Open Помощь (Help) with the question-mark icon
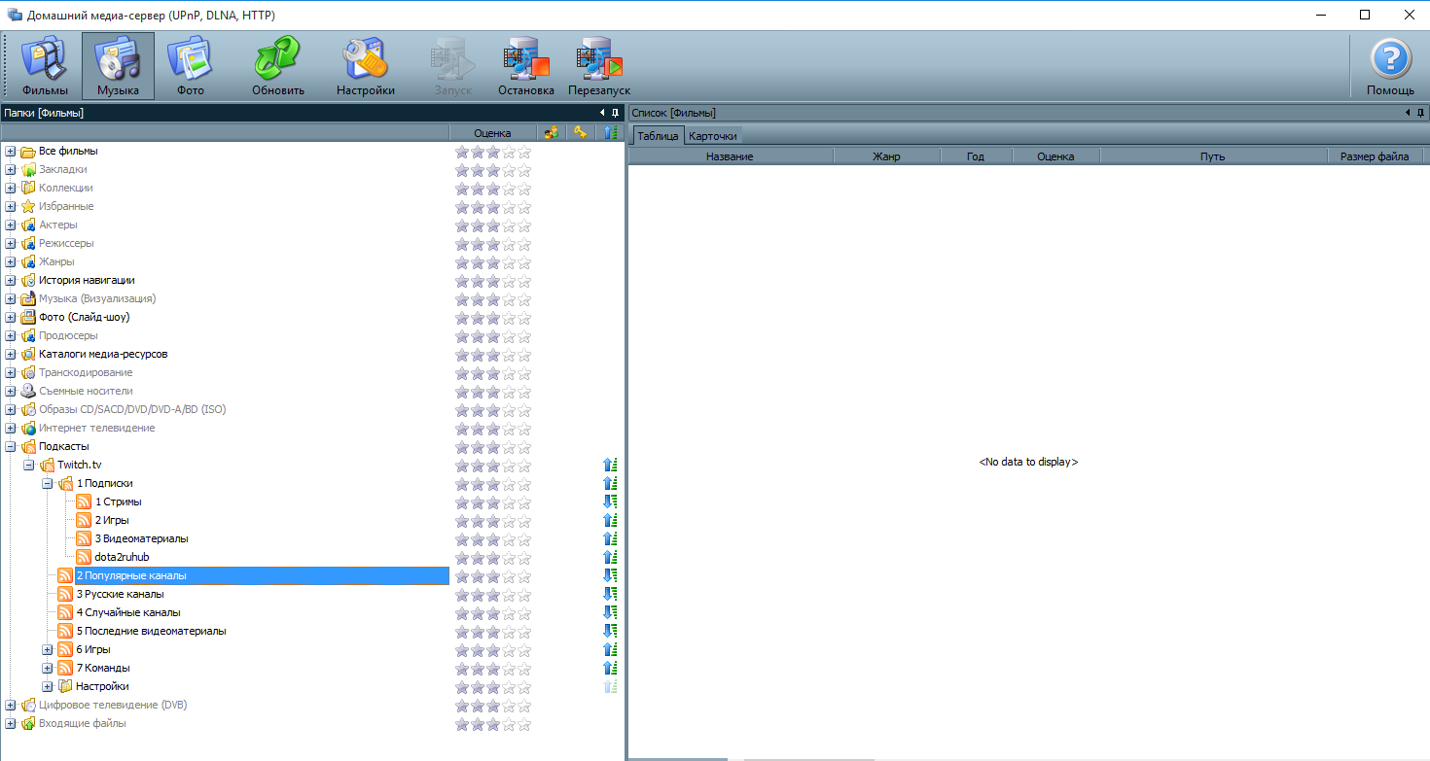The height and width of the screenshot is (761, 1430). [x=1390, y=66]
